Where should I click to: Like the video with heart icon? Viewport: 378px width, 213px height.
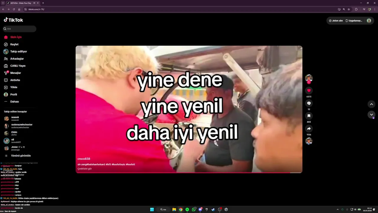tap(309, 91)
